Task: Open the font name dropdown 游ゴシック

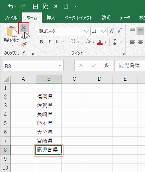Action: [x=87, y=31]
